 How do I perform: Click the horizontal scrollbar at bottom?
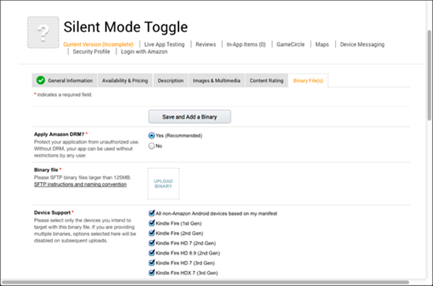(x=205, y=282)
